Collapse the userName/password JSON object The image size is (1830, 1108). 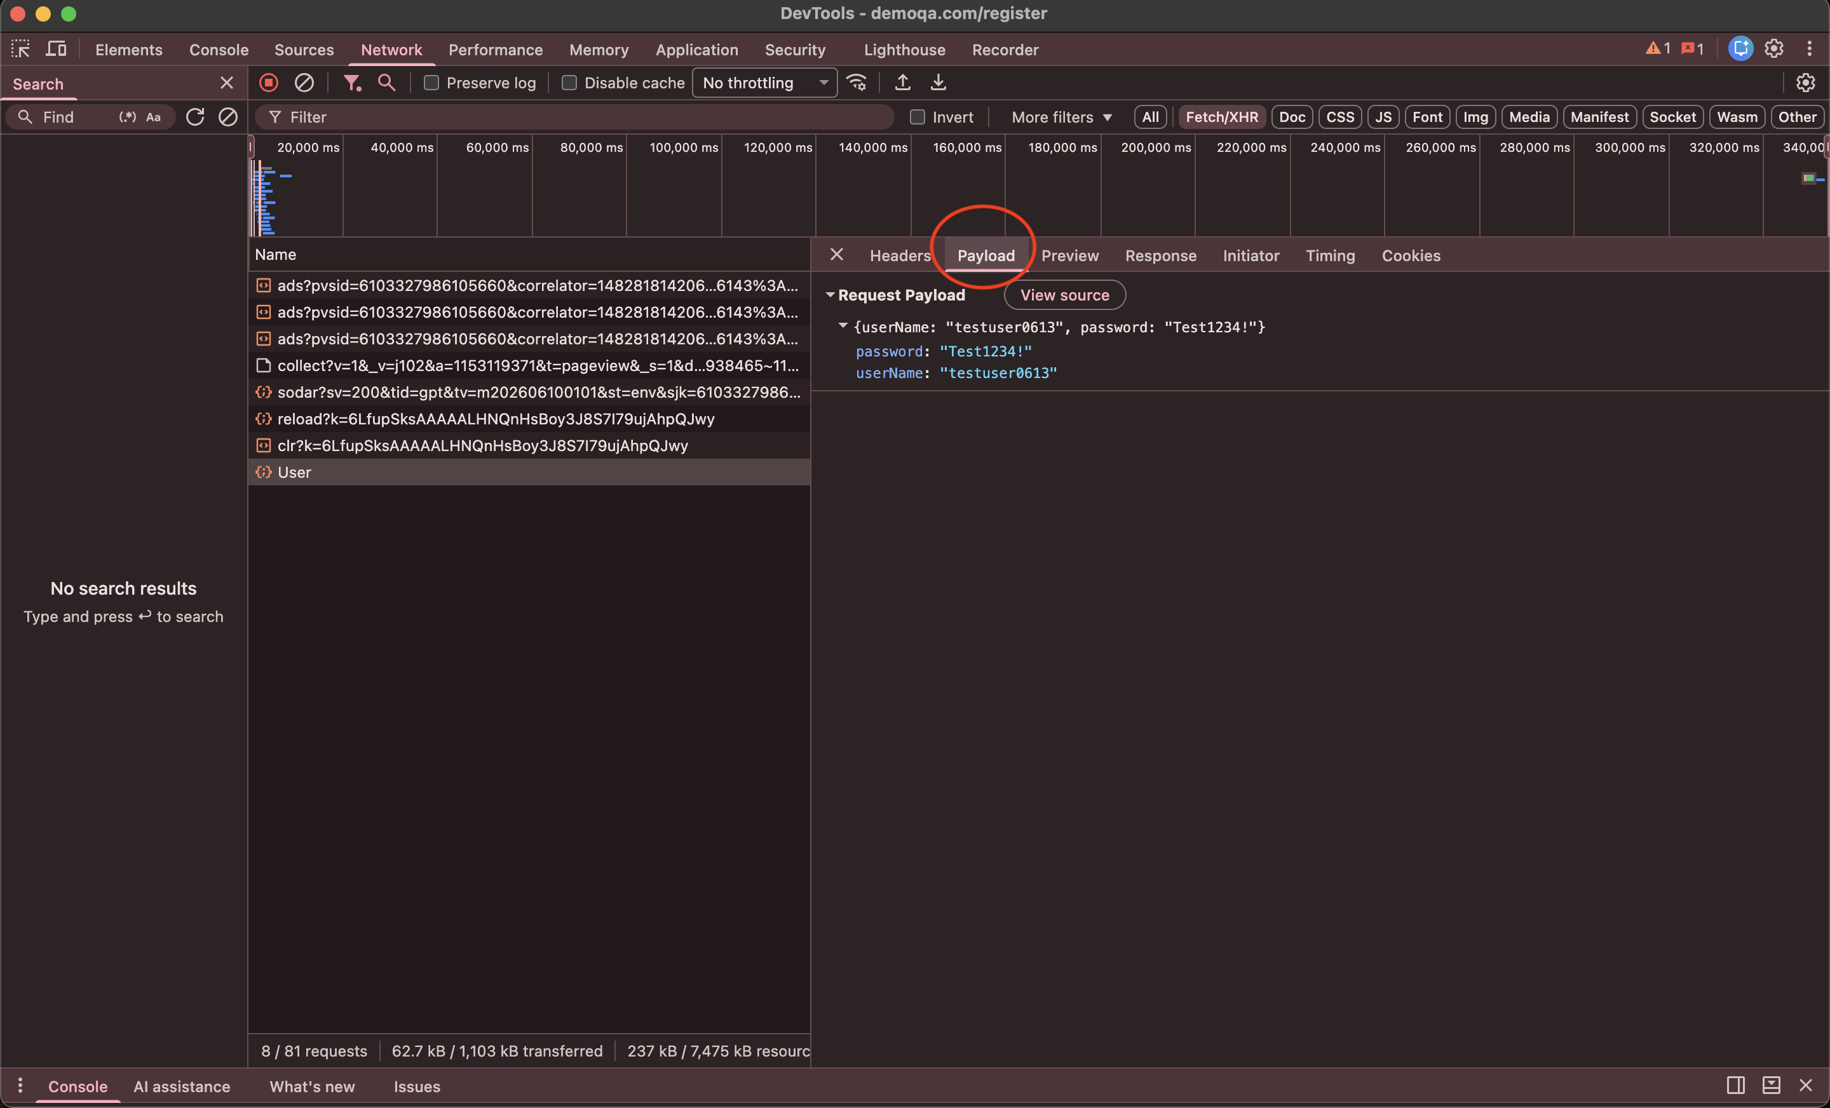(x=843, y=326)
